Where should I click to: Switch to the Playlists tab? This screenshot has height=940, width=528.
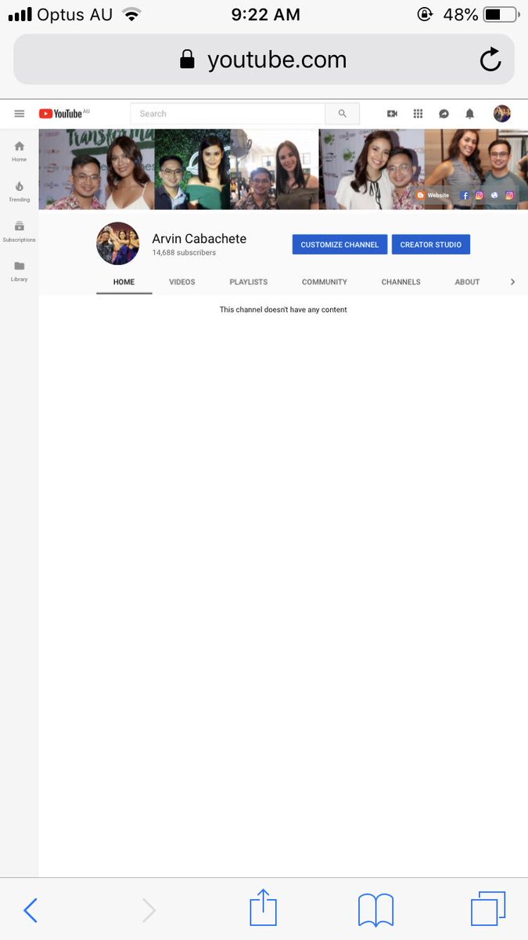coord(249,282)
